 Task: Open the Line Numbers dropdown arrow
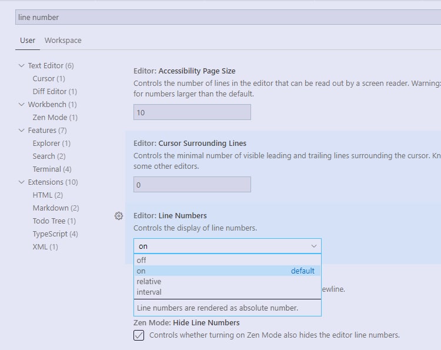[x=314, y=246]
